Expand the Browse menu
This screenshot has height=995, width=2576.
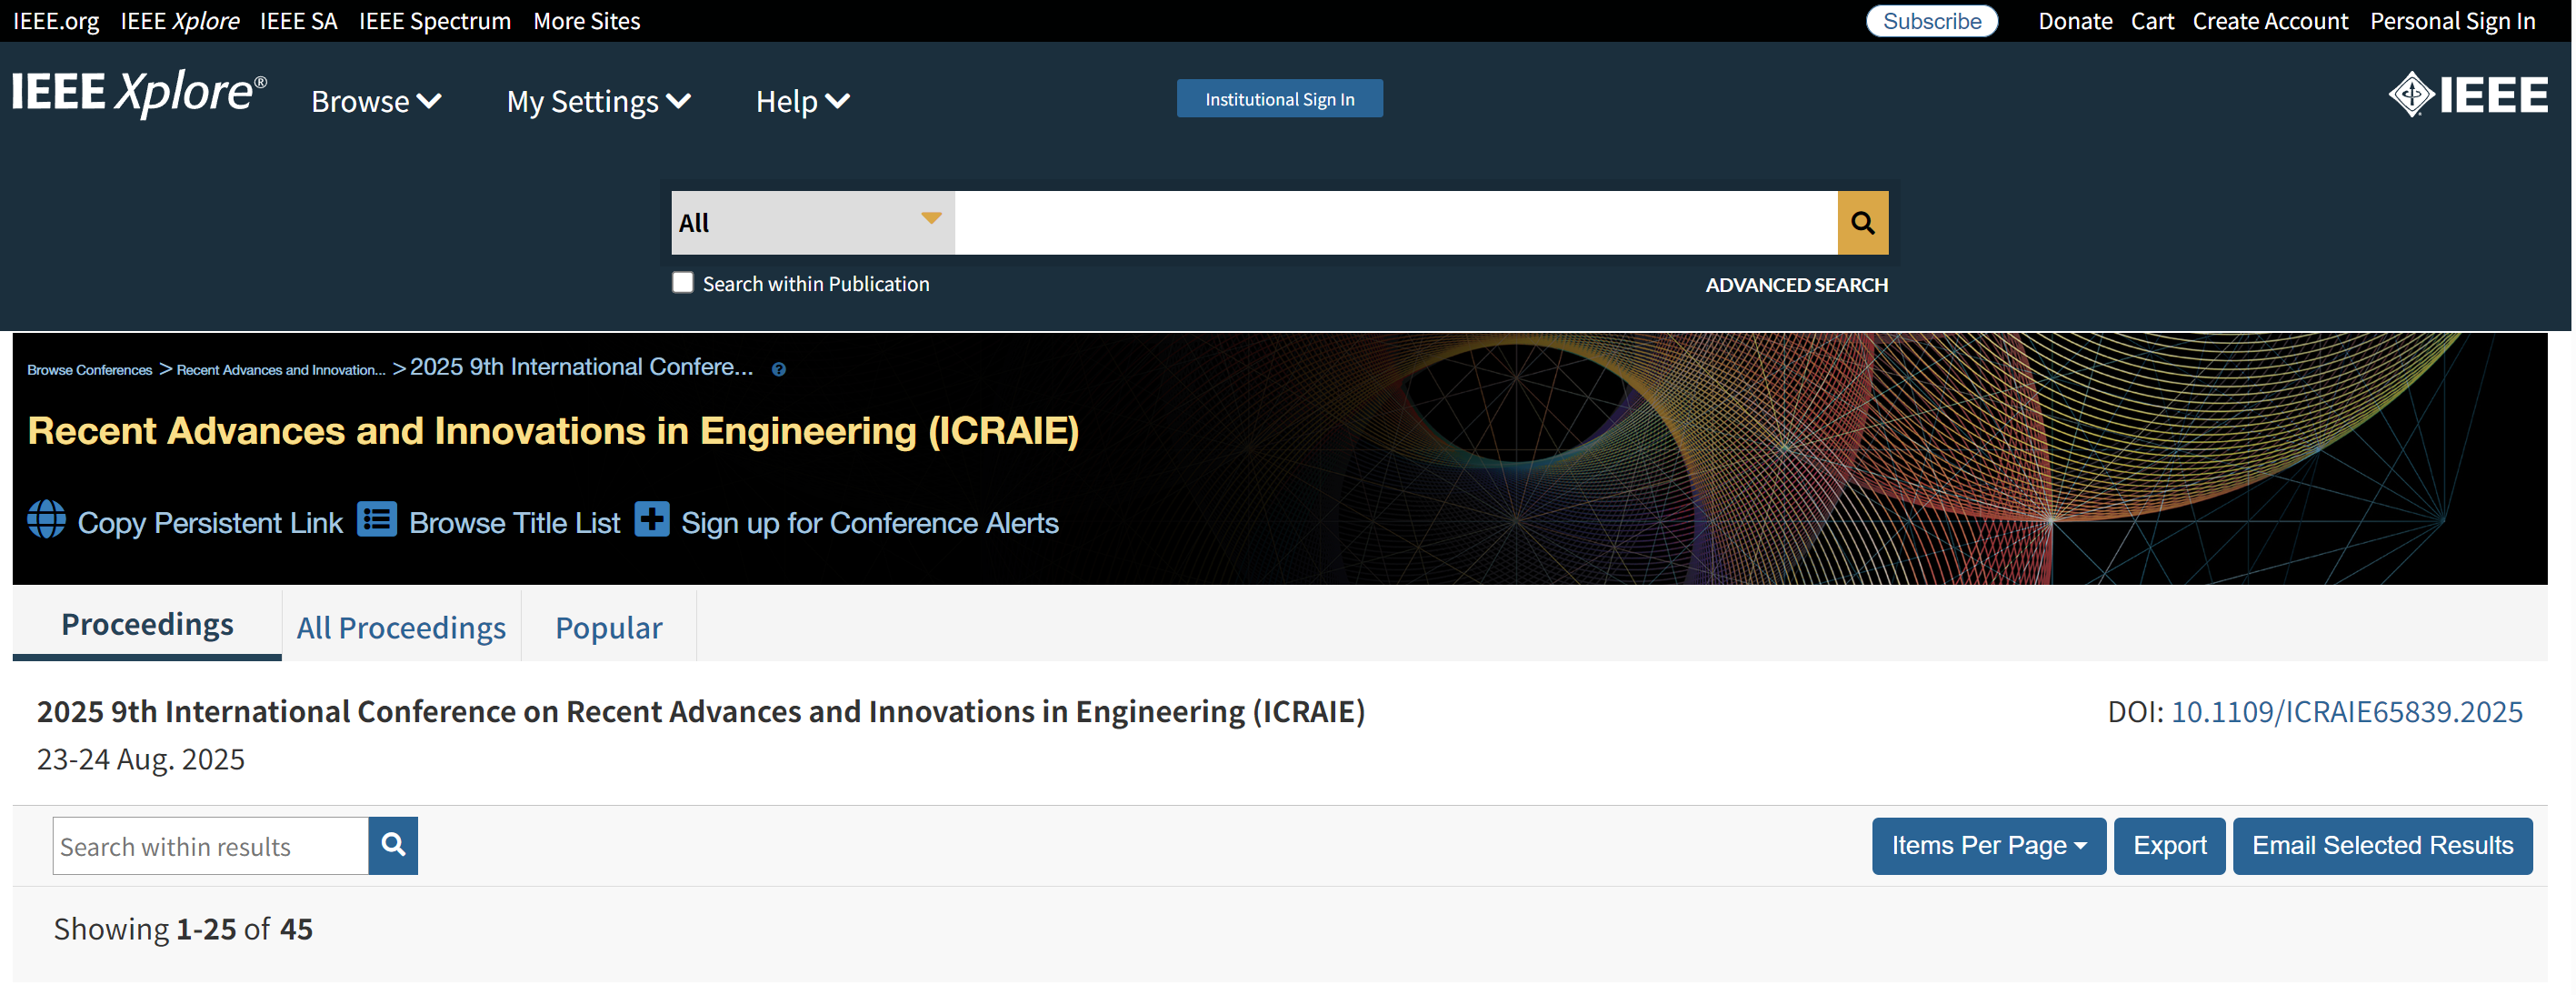[376, 101]
